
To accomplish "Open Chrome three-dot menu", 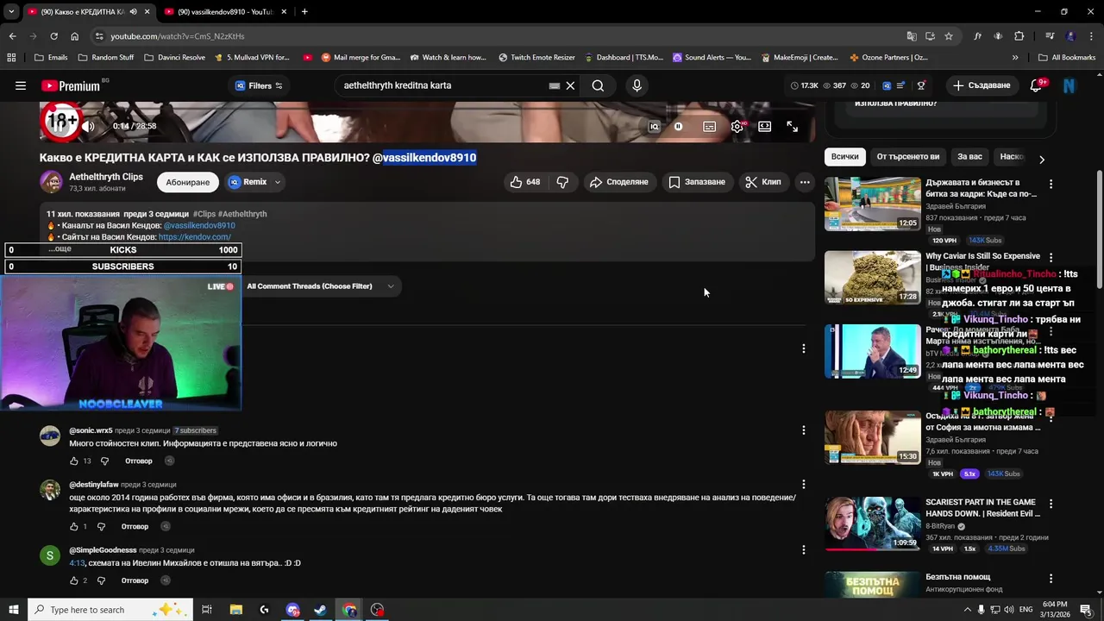I will point(1091,36).
